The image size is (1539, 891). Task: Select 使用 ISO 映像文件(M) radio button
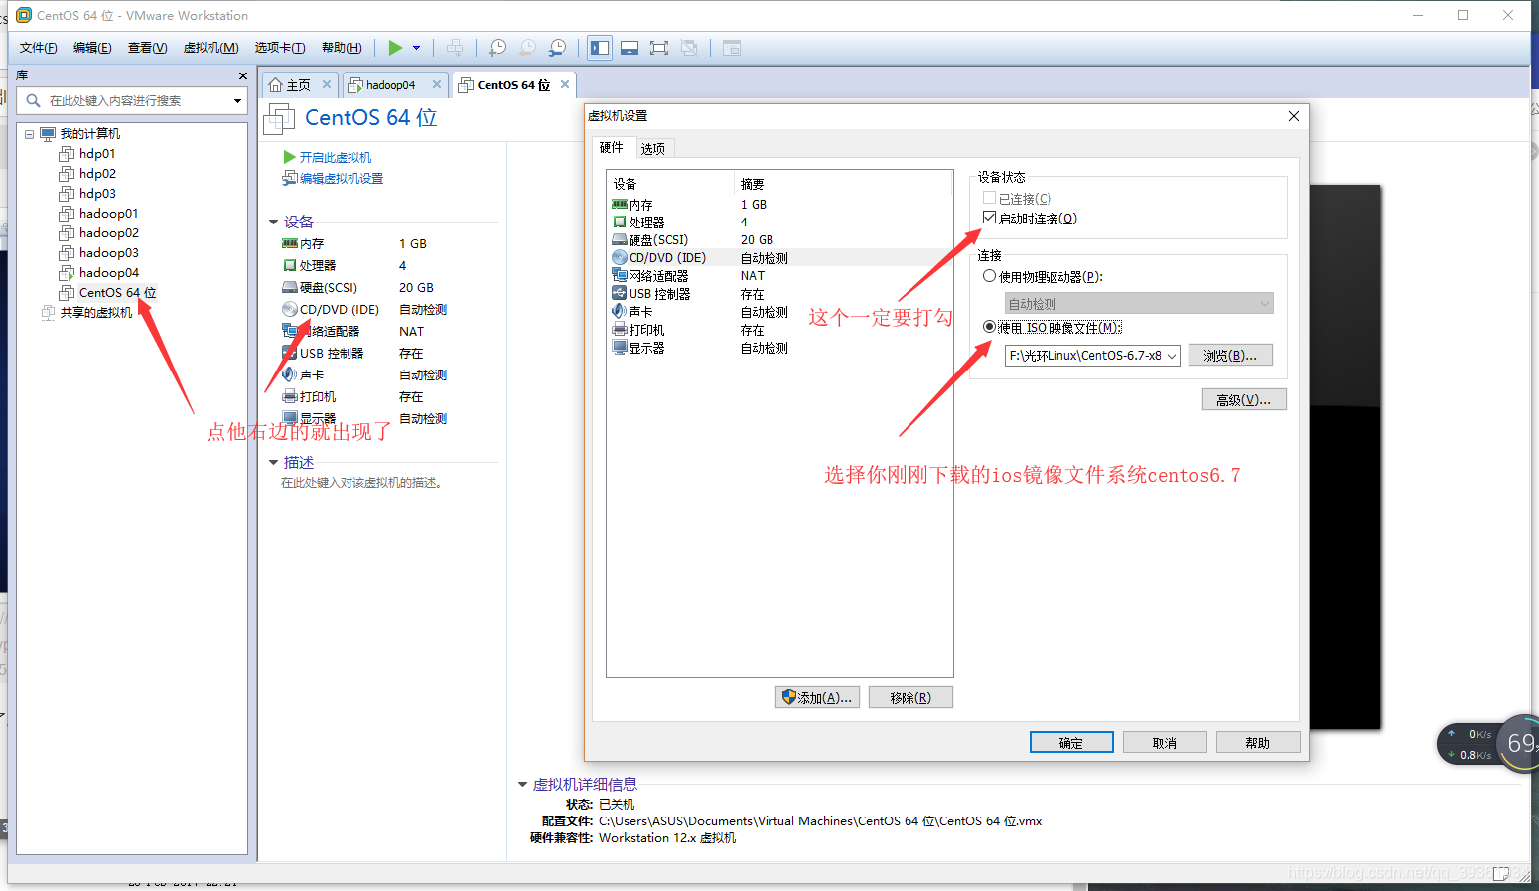pos(989,326)
